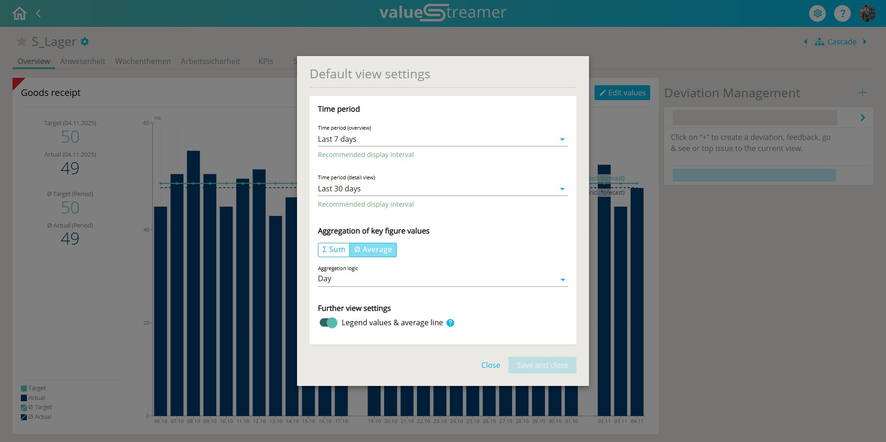The width and height of the screenshot is (886, 442).
Task: Add a deviation with the plus icon
Action: pos(862,93)
